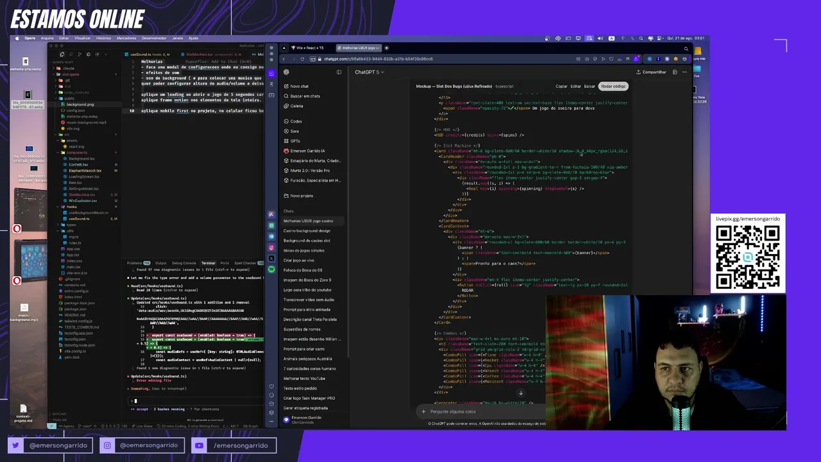Collapse the components folder
The height and width of the screenshot is (462, 821).
(58, 153)
